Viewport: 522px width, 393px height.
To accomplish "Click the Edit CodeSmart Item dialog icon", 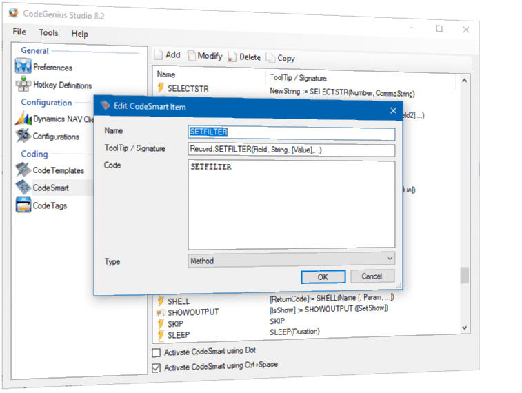I will click(x=106, y=105).
